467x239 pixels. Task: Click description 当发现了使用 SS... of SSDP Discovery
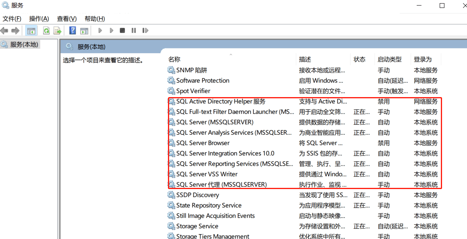[x=324, y=195]
